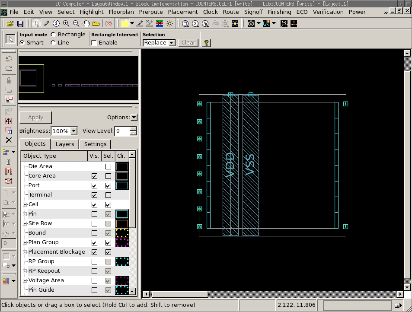Toggle Core Area visibility checkbox
Screen dimensions: 412x312
click(x=94, y=176)
